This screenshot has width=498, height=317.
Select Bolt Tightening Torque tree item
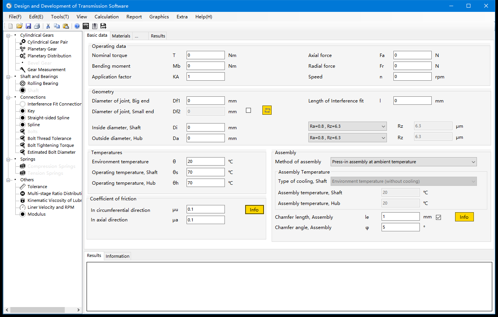point(51,145)
